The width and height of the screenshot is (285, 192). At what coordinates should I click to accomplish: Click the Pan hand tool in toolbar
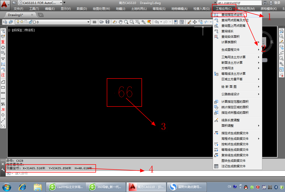[120, 22]
